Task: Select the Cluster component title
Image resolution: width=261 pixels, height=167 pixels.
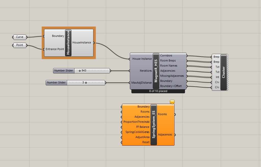Action: 223,72
